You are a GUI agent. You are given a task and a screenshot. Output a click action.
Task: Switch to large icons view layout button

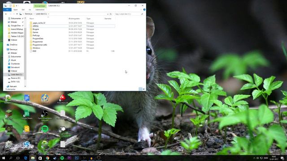(x=143, y=89)
